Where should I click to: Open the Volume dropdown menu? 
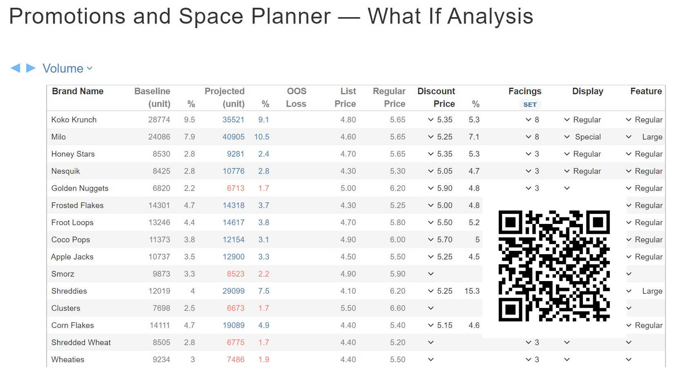pos(67,69)
